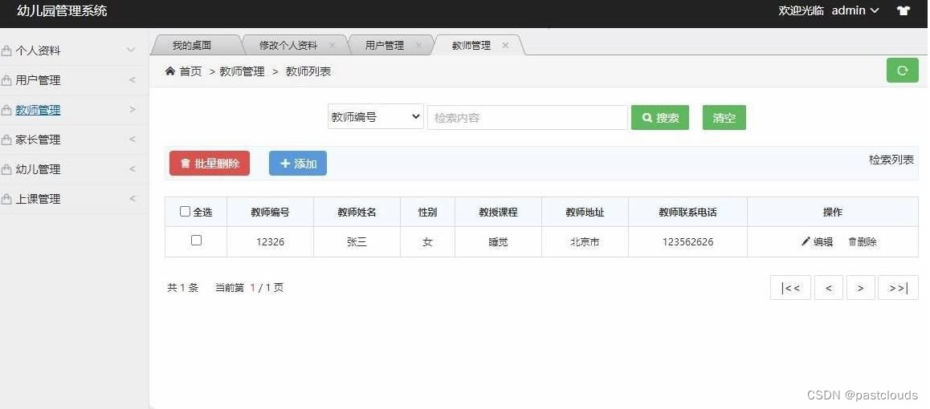This screenshot has width=930, height=409.
Task: Click the 教师联系电话 column header
Action: [x=688, y=212]
